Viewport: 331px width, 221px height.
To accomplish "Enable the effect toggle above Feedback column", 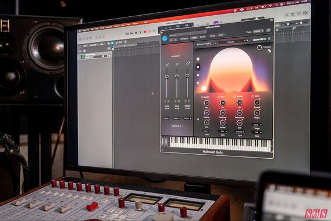I will [x=219, y=97].
